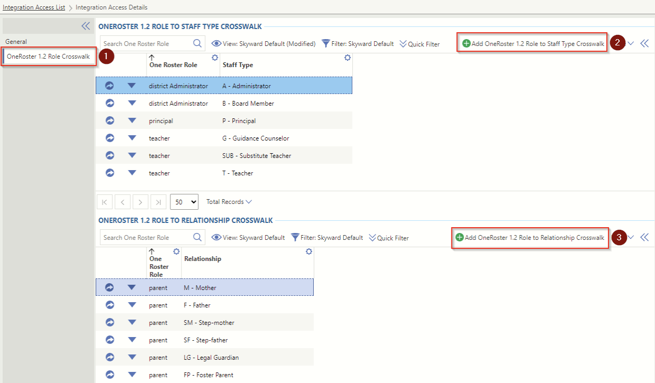Open settings gear for relationship One Roster Role column
This screenshot has width=655, height=383.
coord(176,251)
